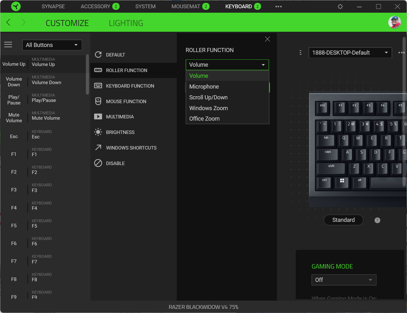The width and height of the screenshot is (407, 313).
Task: Open the Customize subtab
Action: tap(67, 23)
